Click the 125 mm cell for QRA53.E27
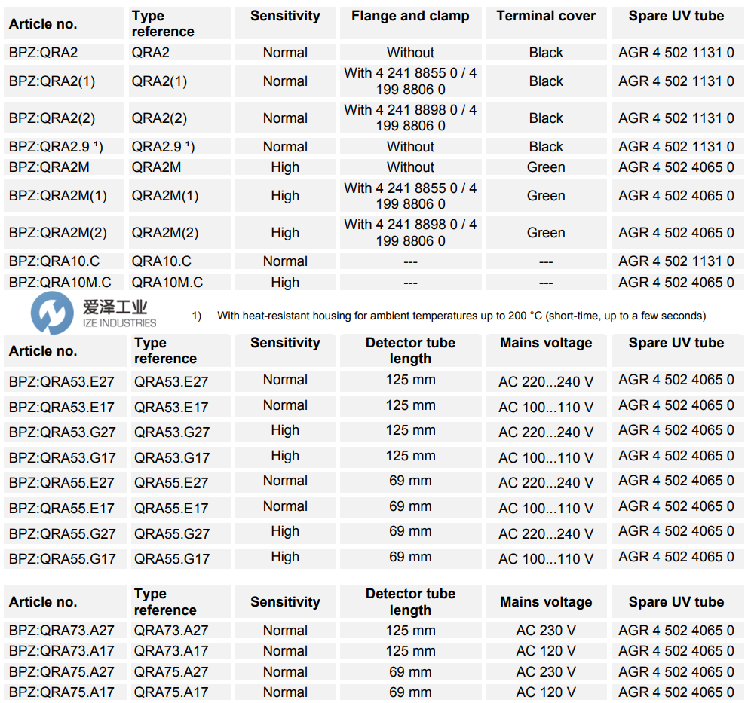 [x=409, y=380]
